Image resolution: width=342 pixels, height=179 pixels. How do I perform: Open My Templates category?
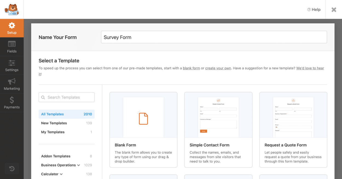(53, 132)
